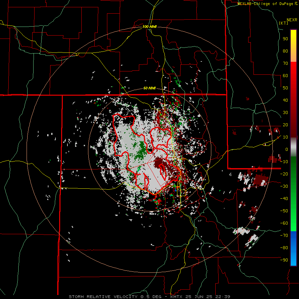Click the 20 knot scale label
The height and width of the screenshot is (299, 299).
pyautogui.click(x=285, y=125)
